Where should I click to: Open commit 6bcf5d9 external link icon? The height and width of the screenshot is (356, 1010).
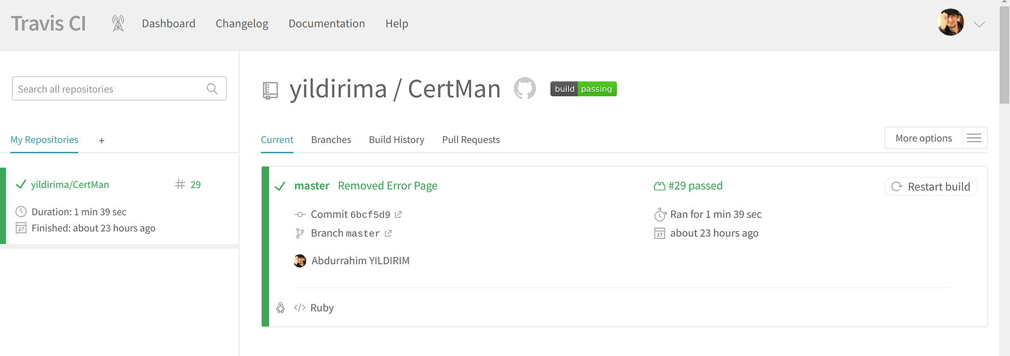pos(398,215)
